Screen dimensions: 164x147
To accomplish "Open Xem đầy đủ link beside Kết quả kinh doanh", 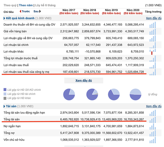I will click(x=154, y=18).
